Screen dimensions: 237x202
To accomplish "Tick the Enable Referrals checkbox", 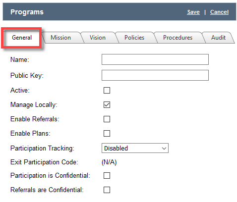I will coord(107,119).
